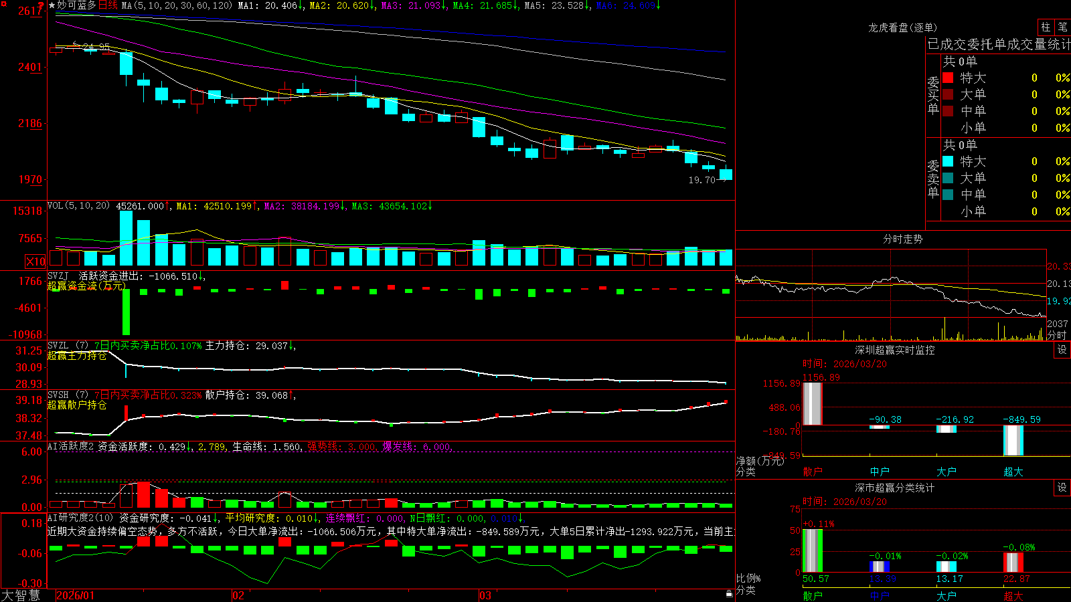Image resolution: width=1071 pixels, height=602 pixels.
Task: Click the 已成交委托单成交量统计 header
Action: [999, 44]
